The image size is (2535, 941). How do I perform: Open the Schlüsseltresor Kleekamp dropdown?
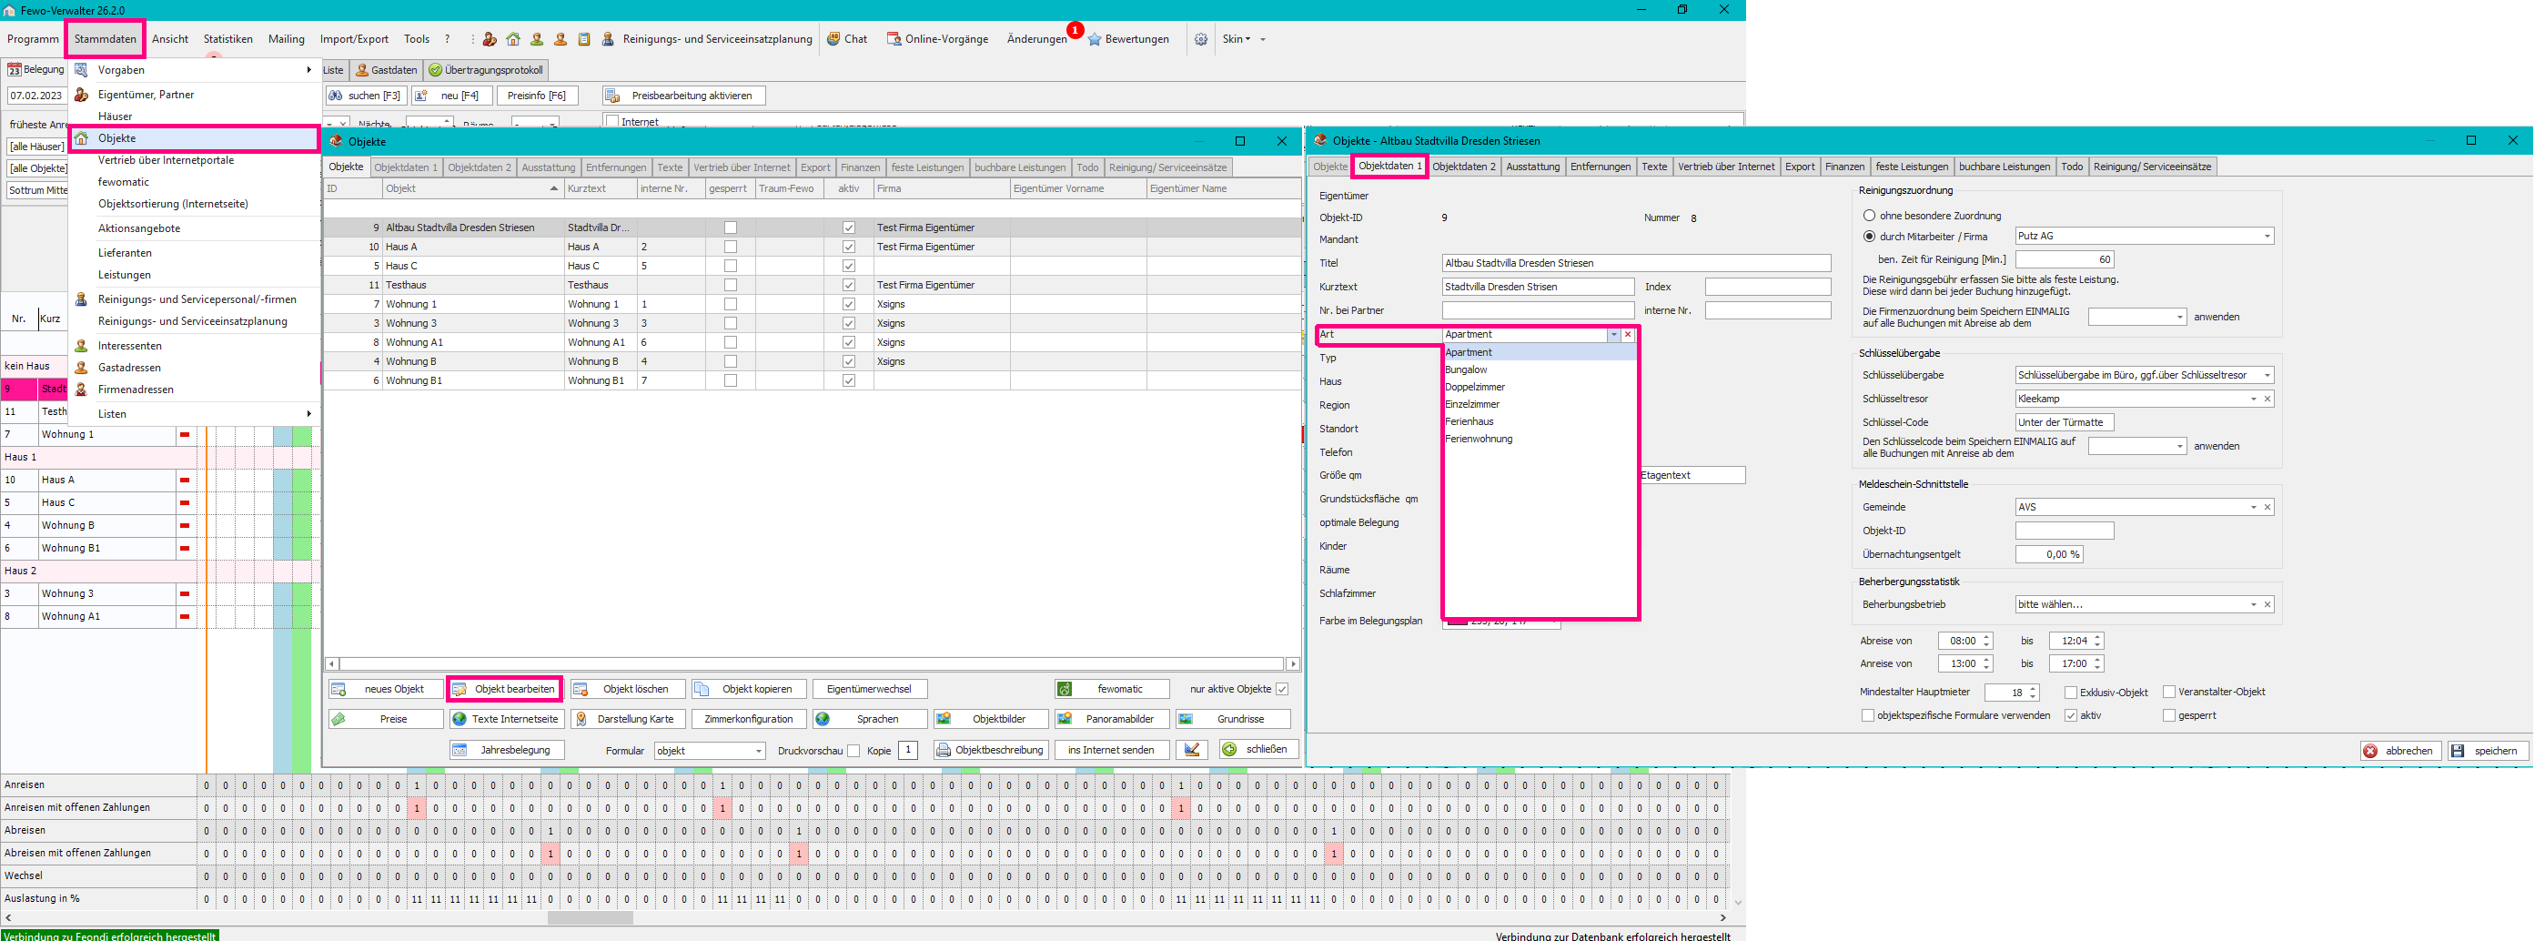click(x=2254, y=399)
